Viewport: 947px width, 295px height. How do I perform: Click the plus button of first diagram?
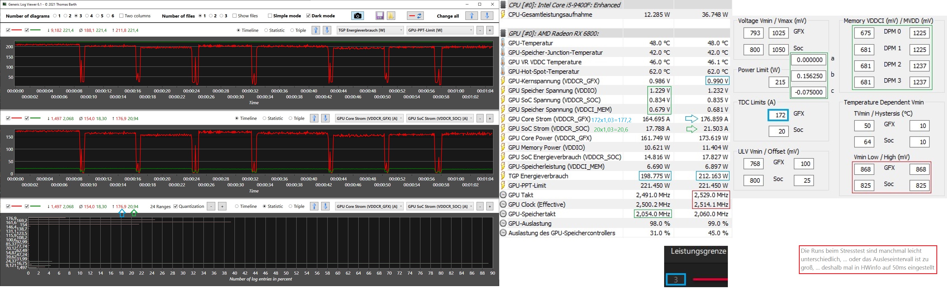point(490,30)
